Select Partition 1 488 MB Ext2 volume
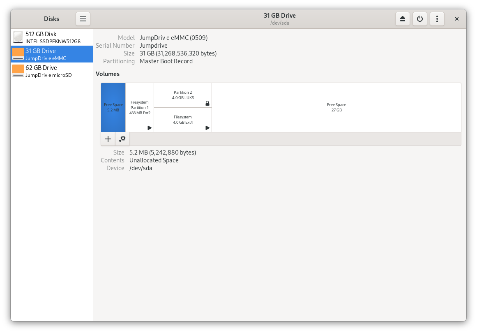This screenshot has width=477, height=333. (x=140, y=107)
